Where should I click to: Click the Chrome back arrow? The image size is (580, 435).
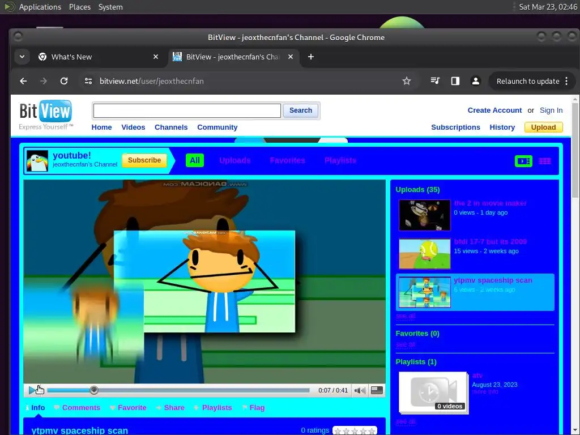pos(23,81)
